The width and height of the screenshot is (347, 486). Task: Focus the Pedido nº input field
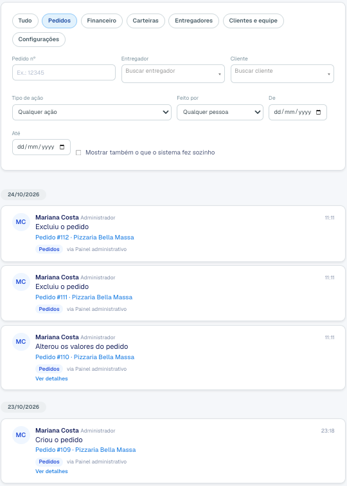coord(64,73)
